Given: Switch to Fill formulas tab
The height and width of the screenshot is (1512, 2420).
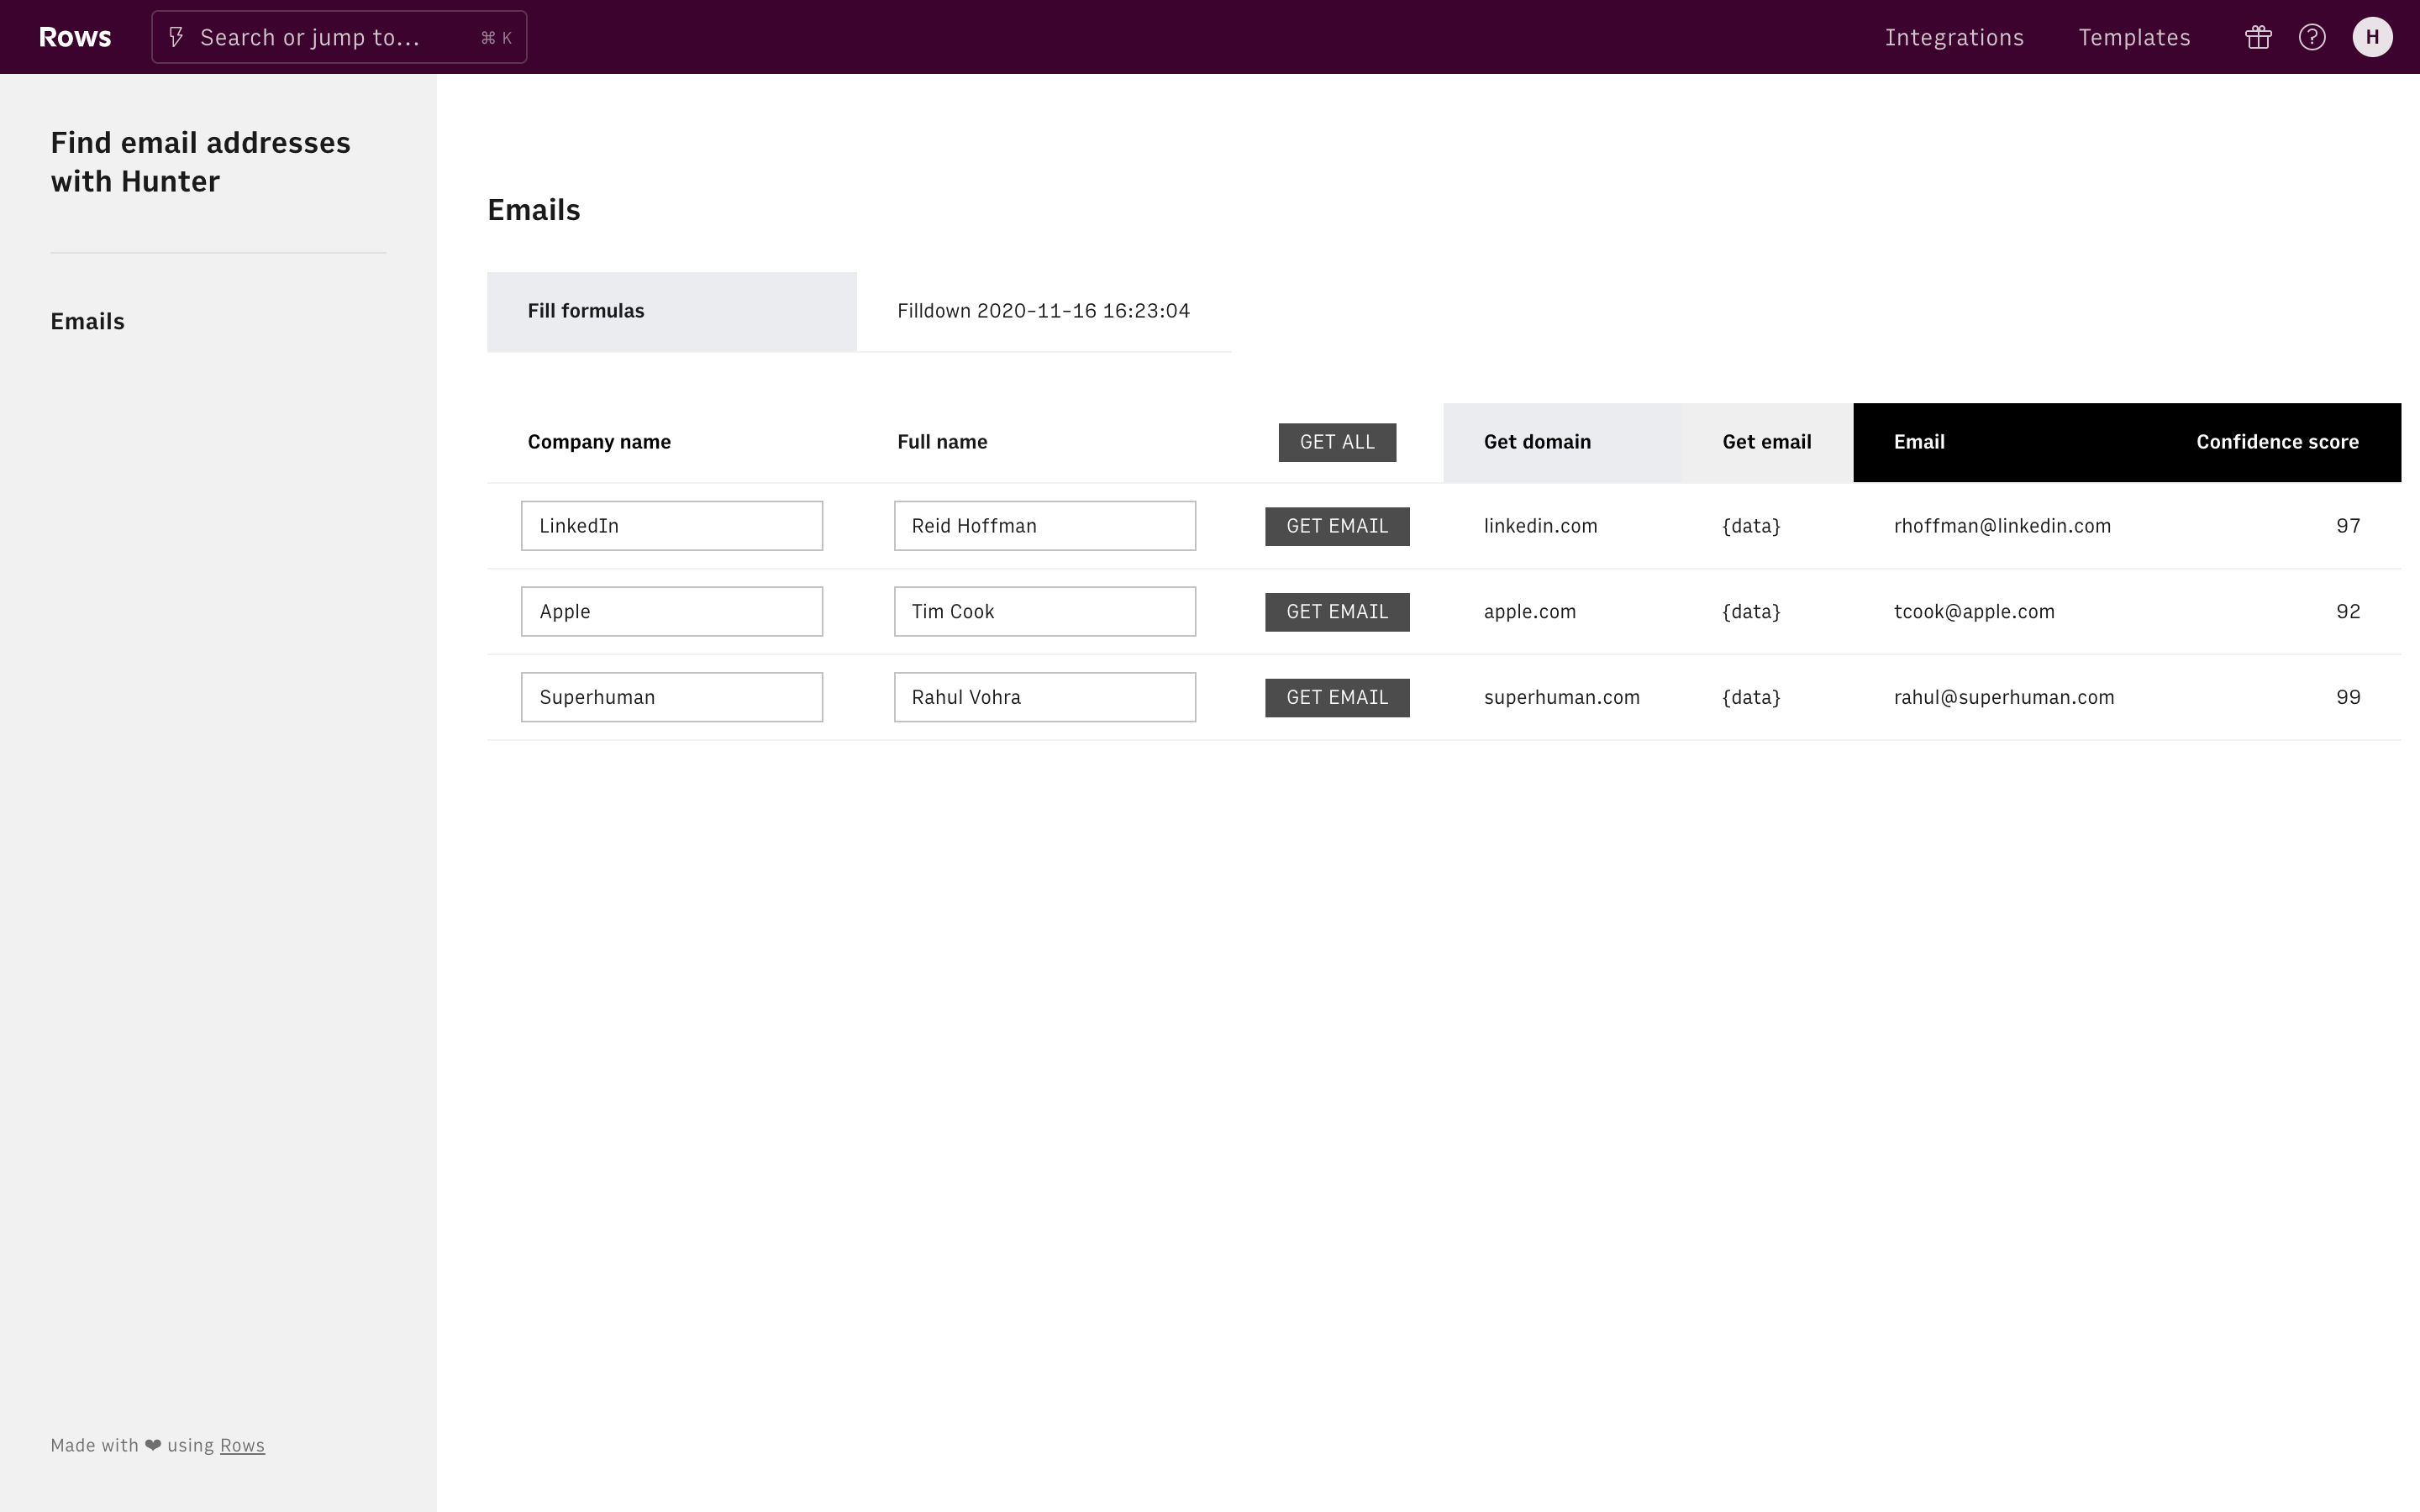Looking at the screenshot, I should (x=672, y=311).
